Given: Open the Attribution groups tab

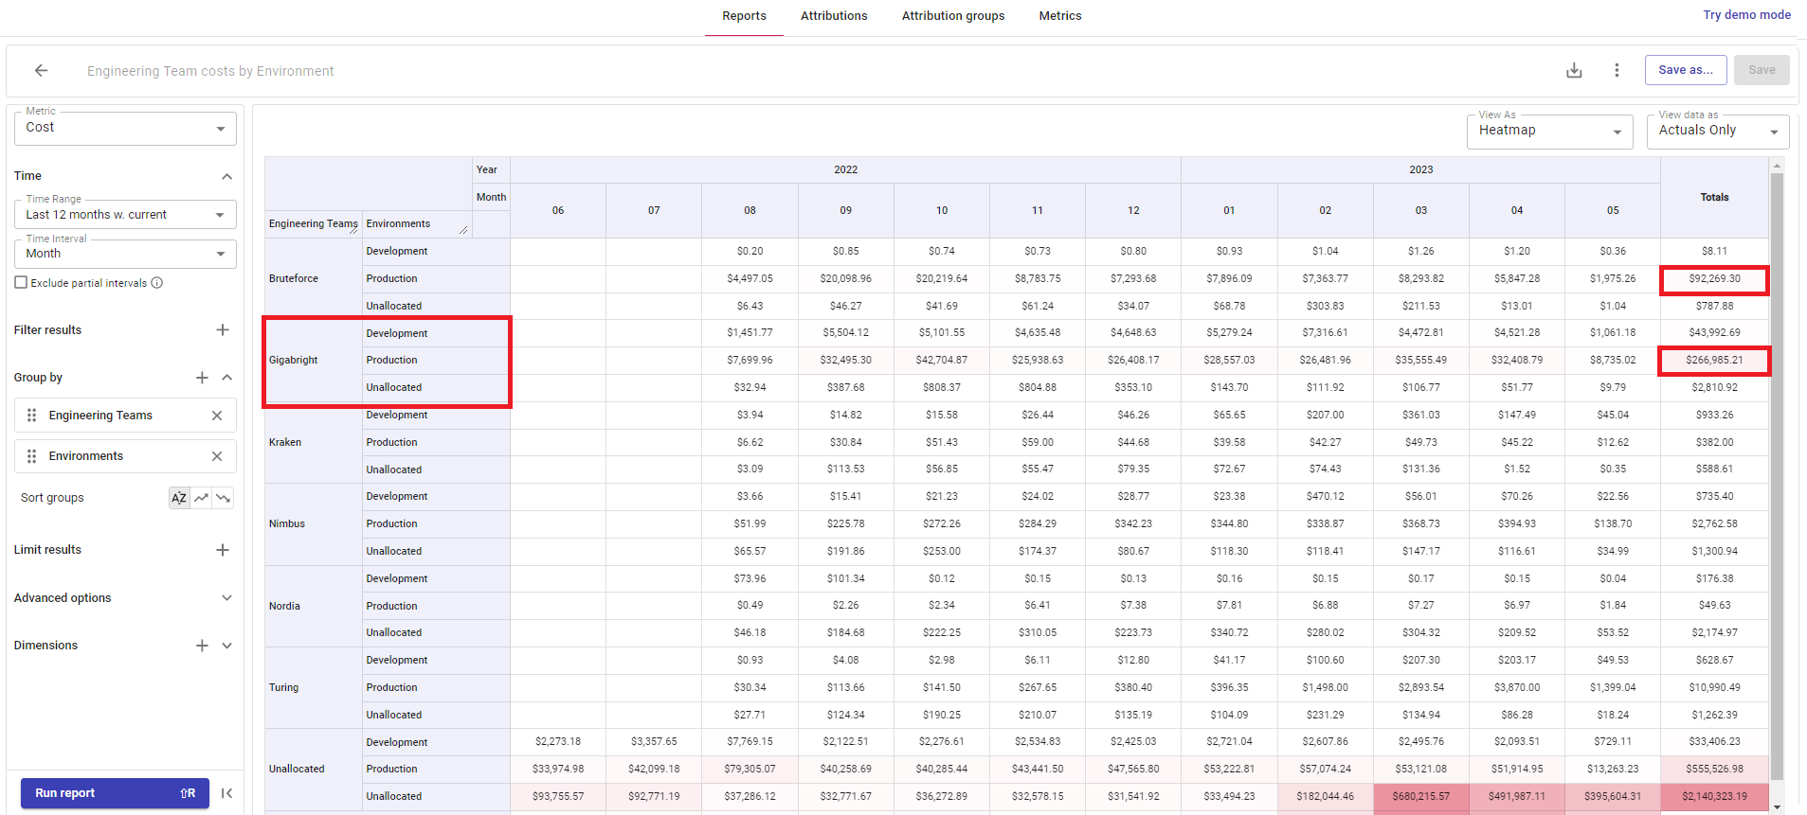Looking at the screenshot, I should point(953,16).
